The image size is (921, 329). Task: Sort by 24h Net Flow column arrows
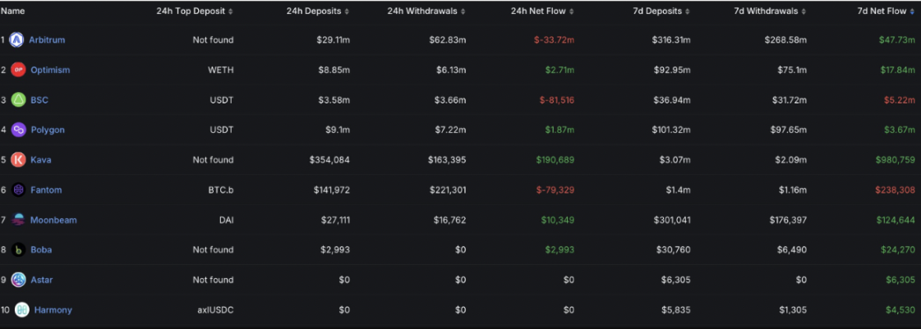[x=572, y=11]
